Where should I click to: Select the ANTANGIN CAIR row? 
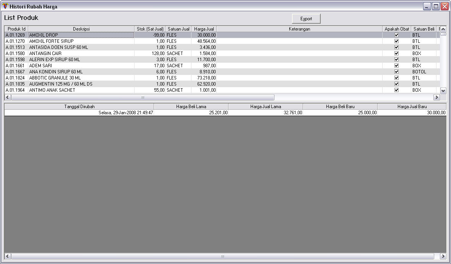[x=222, y=53]
